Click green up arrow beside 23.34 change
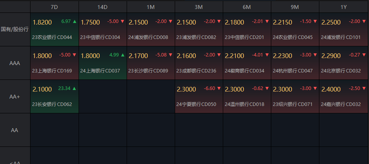 (74, 88)
